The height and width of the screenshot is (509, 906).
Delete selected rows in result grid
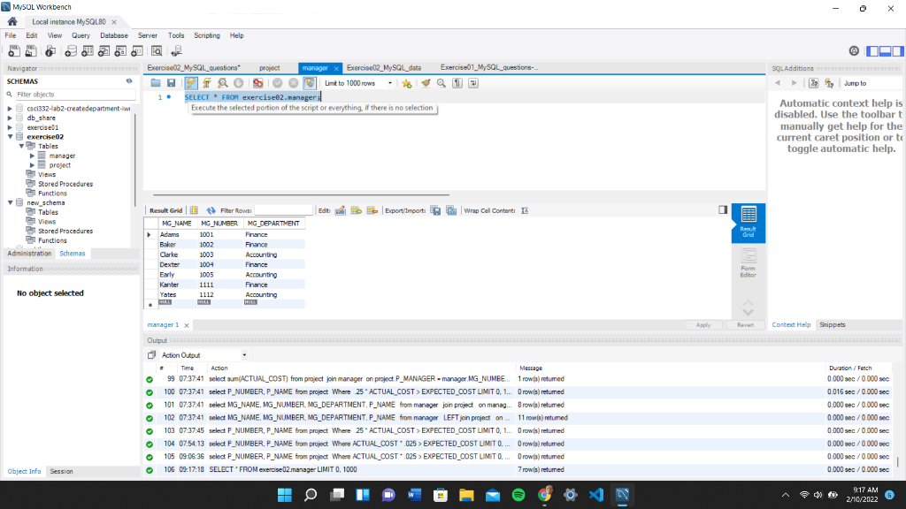372,210
